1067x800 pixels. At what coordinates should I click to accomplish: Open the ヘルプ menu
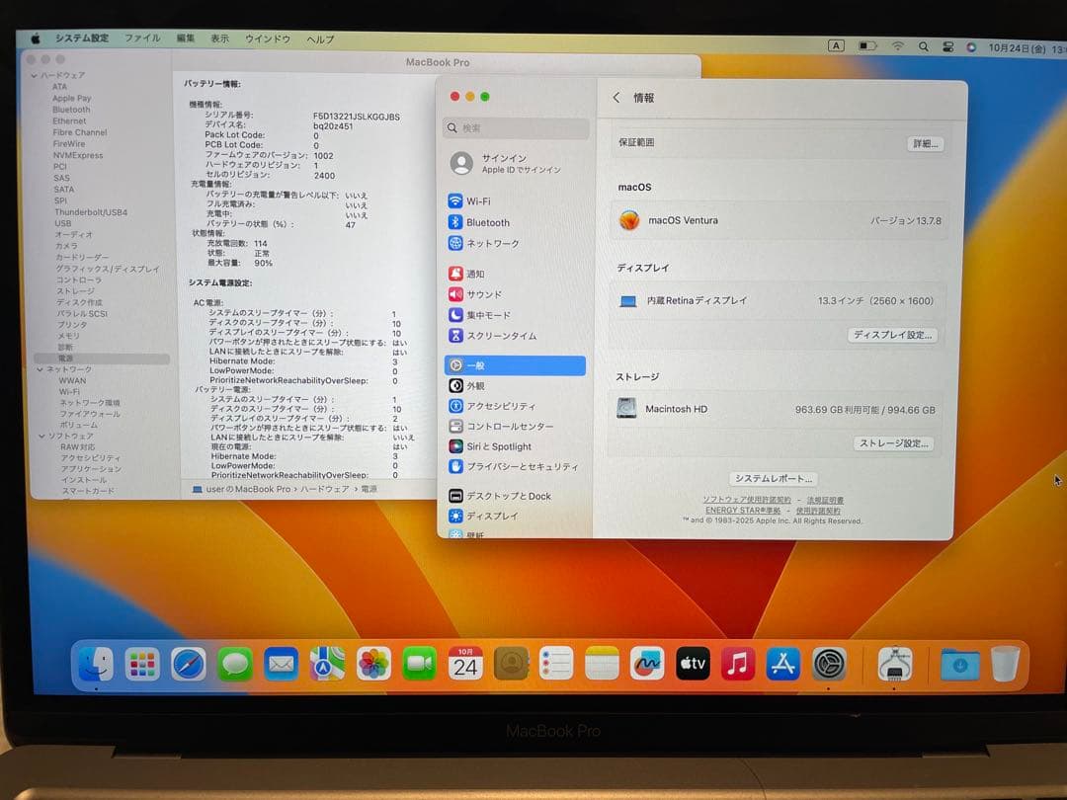pyautogui.click(x=319, y=38)
